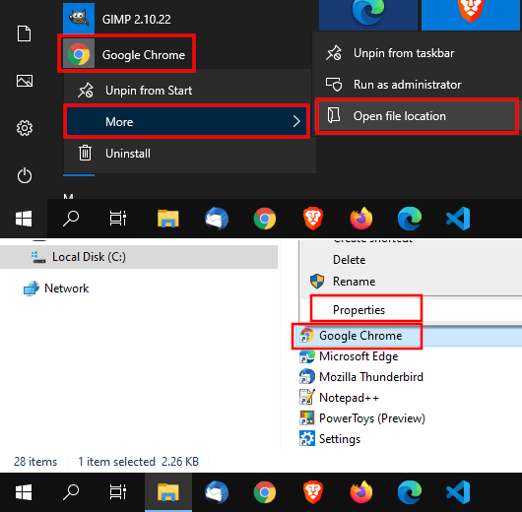The width and height of the screenshot is (522, 512).
Task: Click Brave tile in Start menu
Action: point(471,15)
